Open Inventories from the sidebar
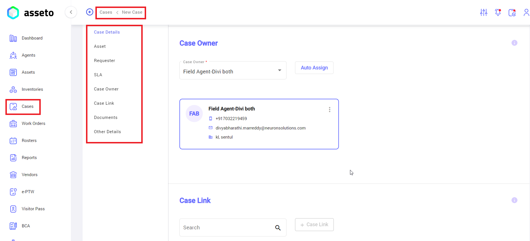Image resolution: width=530 pixels, height=241 pixels. point(32,89)
